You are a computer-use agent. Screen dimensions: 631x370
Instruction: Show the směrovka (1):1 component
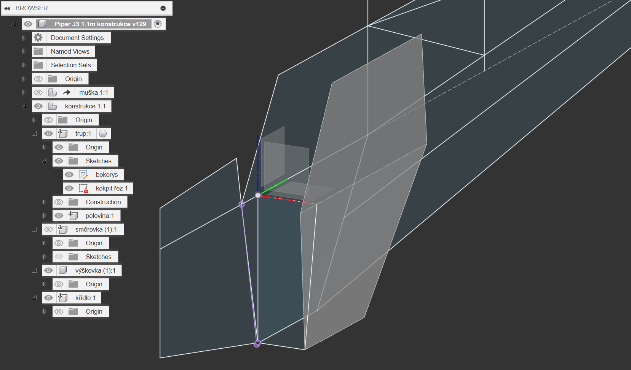tap(48, 229)
